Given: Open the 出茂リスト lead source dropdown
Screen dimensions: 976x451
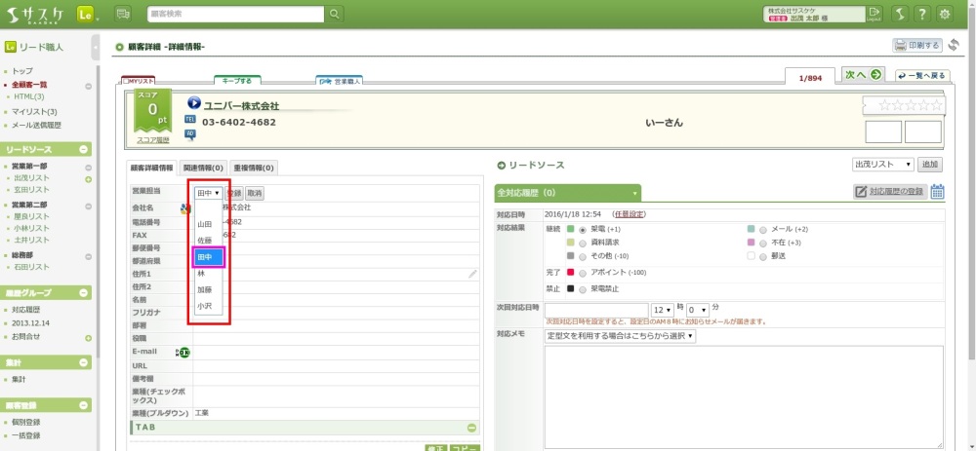Looking at the screenshot, I should (882, 165).
